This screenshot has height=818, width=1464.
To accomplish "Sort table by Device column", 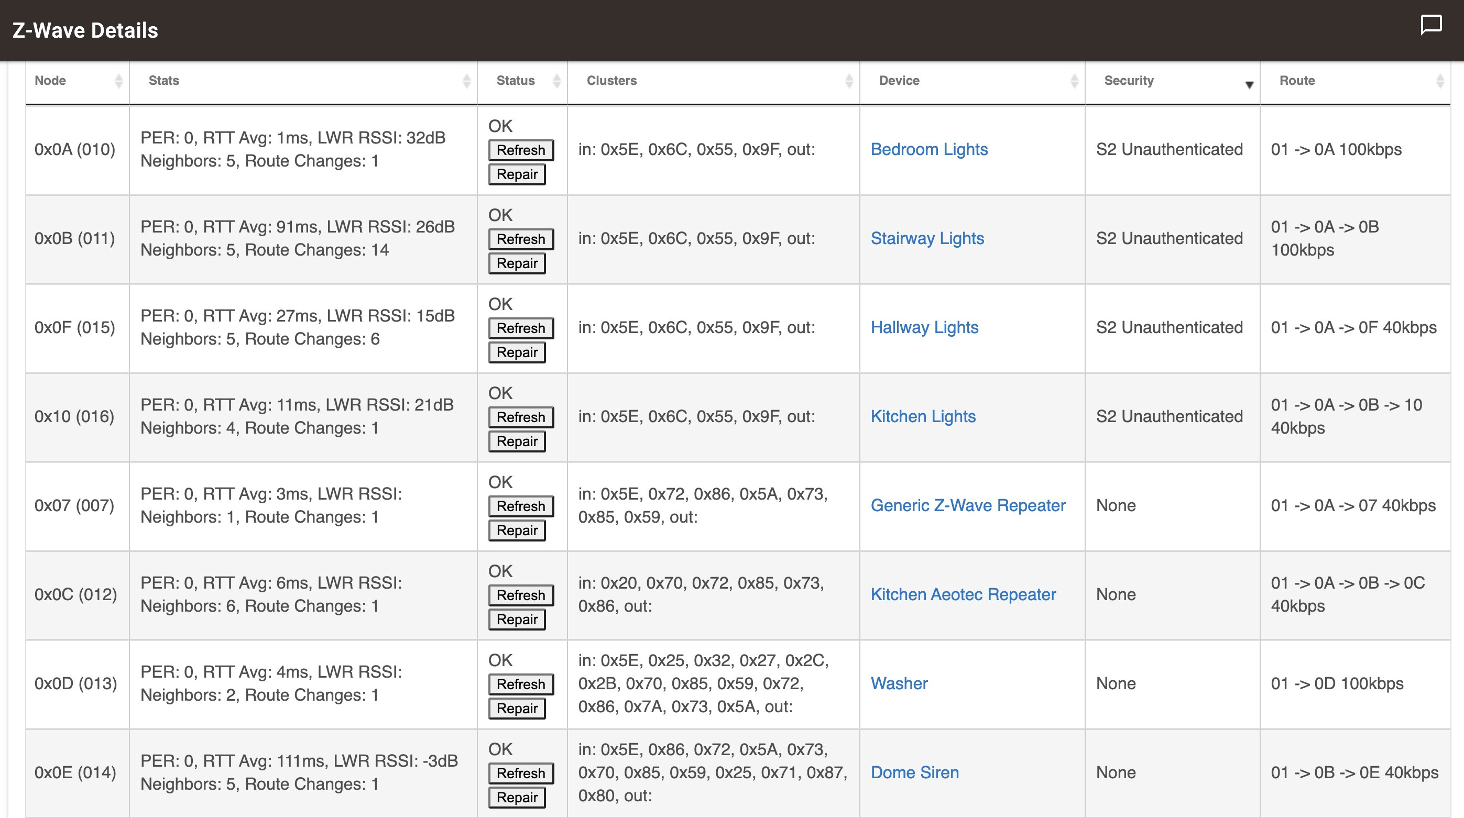I will (973, 81).
